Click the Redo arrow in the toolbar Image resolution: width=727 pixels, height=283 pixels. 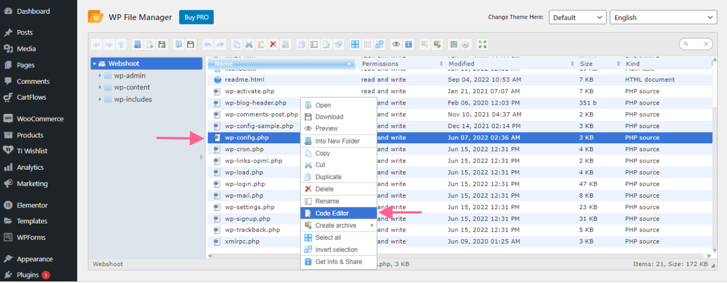point(220,44)
